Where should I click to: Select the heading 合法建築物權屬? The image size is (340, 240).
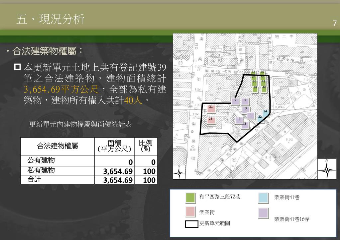click(45, 51)
